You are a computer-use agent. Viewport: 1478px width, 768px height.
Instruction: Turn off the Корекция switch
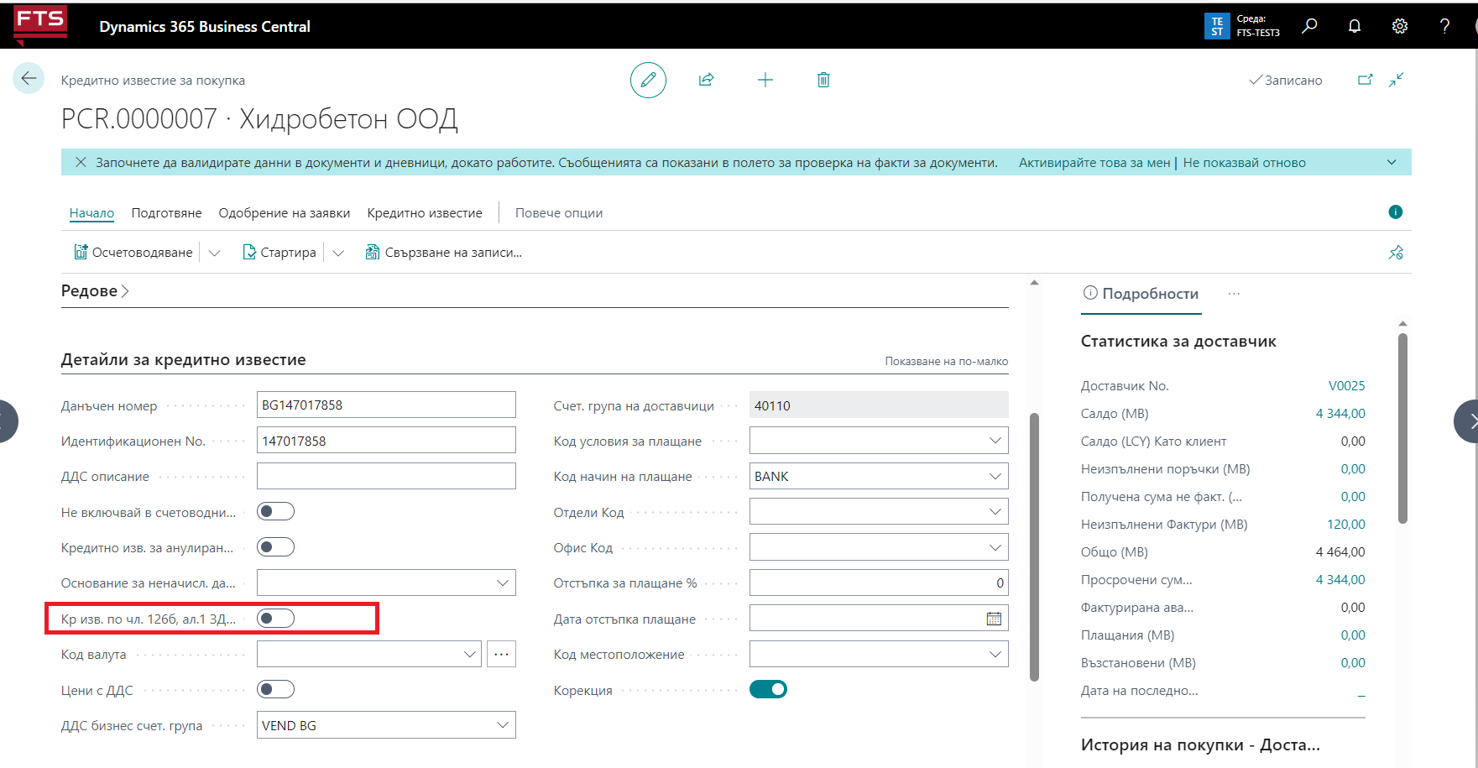pyautogui.click(x=768, y=689)
